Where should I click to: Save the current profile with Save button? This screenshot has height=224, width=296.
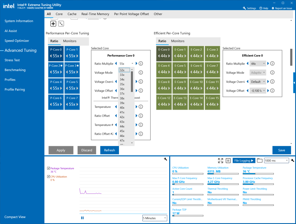coord(281,150)
